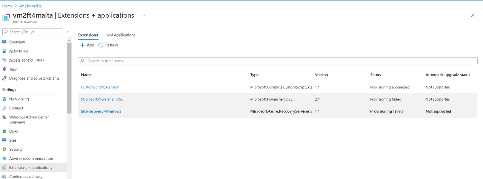483x179 pixels.
Task: Click the Connect icon
Action: (x=5, y=108)
